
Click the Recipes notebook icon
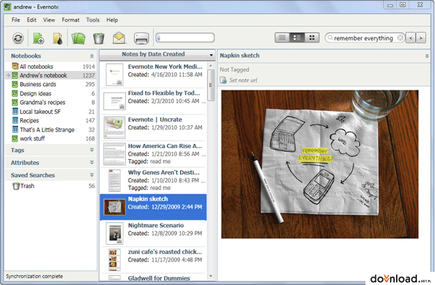click(x=15, y=120)
